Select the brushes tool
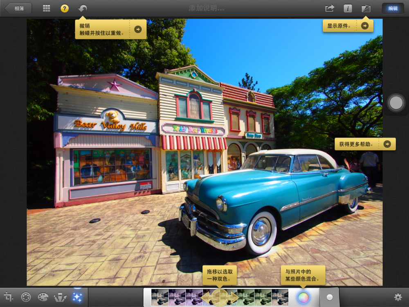Viewport: 409px width, 307px height. click(x=60, y=297)
